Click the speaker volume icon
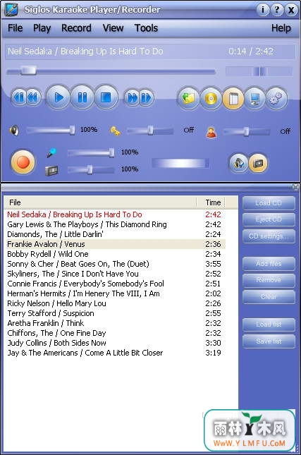 [14, 131]
